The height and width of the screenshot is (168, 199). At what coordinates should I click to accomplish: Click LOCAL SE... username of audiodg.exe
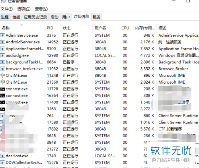105,55
